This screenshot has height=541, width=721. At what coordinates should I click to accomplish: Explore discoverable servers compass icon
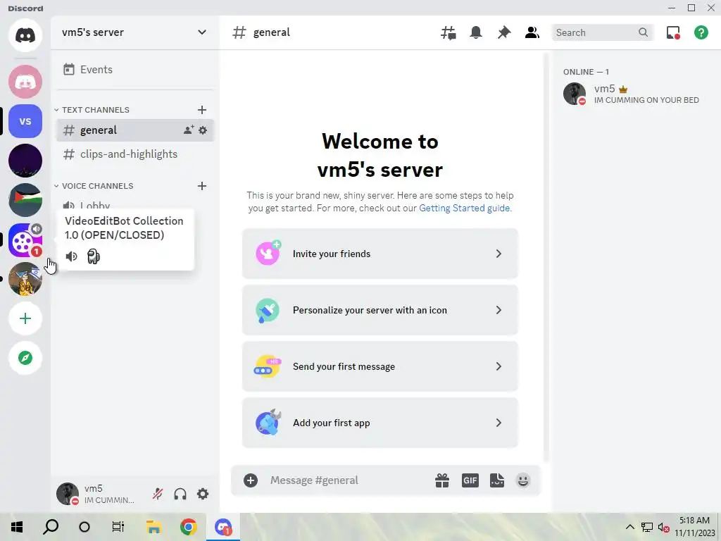(x=25, y=358)
